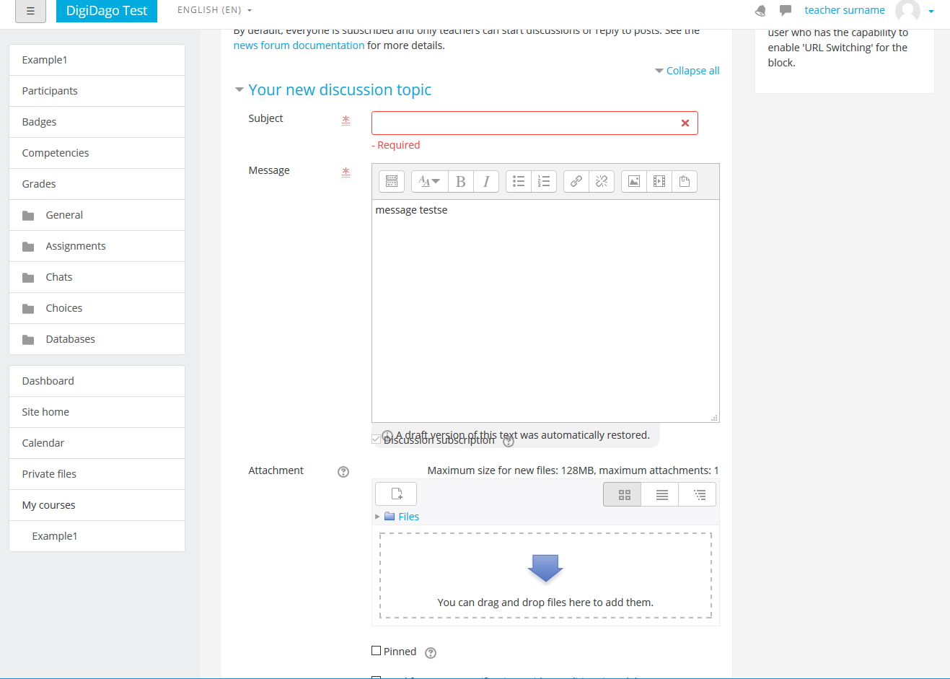Open Competencies in sidebar
The width and height of the screenshot is (950, 679).
pos(97,153)
